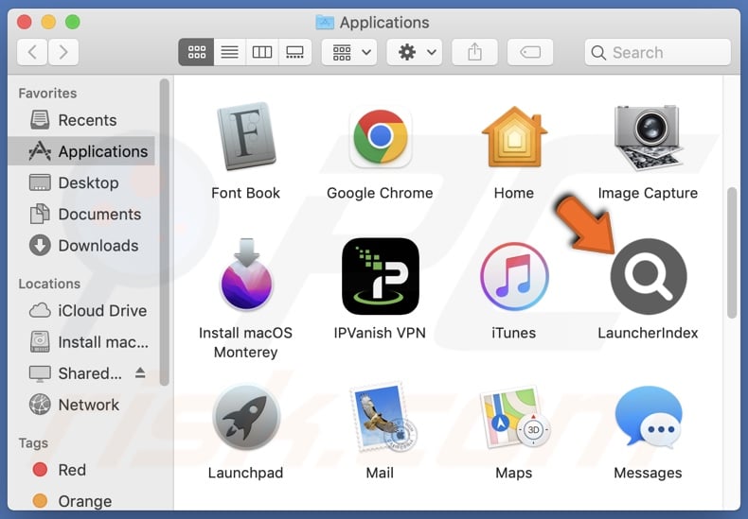Image resolution: width=748 pixels, height=519 pixels.
Task: Click the Font Book name label
Action: click(245, 193)
